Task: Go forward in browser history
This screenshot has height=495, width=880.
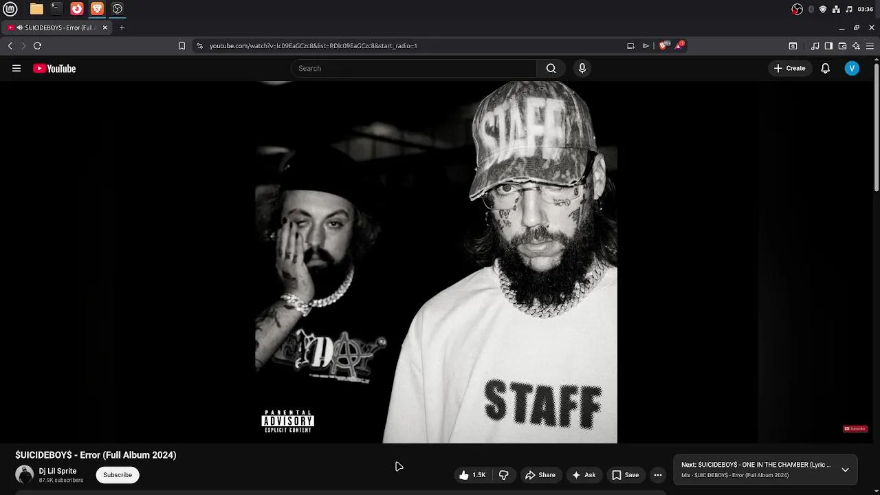Action: tap(23, 45)
